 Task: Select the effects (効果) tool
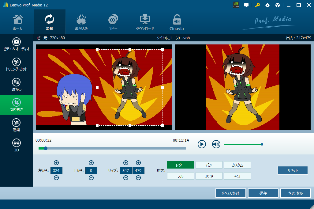[x=17, y=125]
